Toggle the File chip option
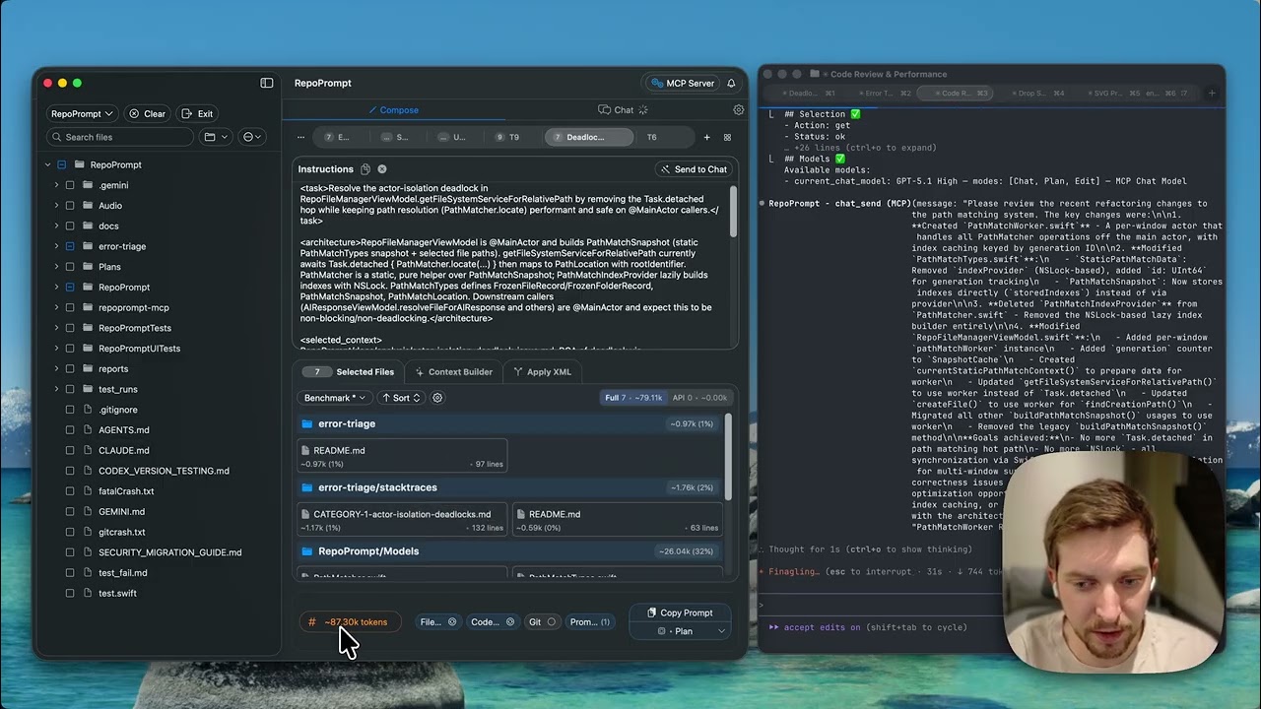 [x=438, y=622]
